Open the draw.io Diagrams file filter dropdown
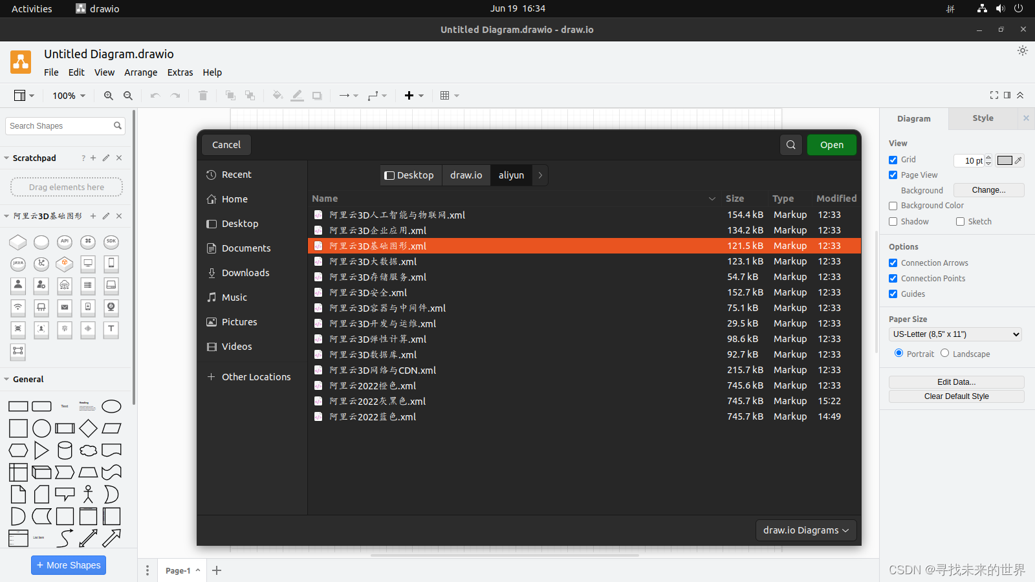This screenshot has width=1035, height=582. [x=806, y=530]
